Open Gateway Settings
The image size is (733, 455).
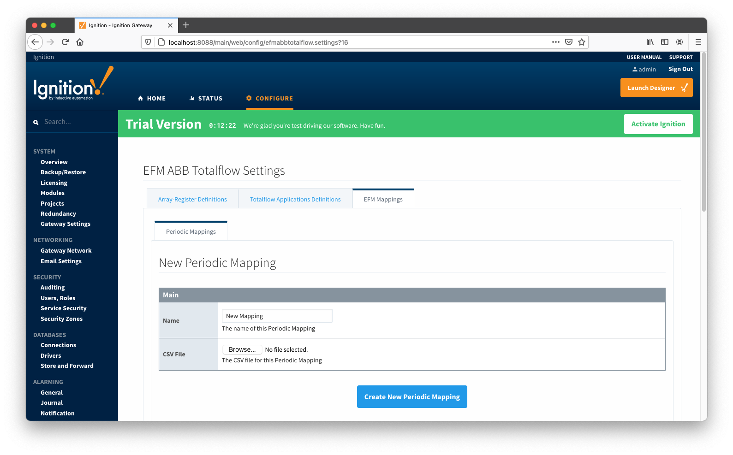(66, 224)
